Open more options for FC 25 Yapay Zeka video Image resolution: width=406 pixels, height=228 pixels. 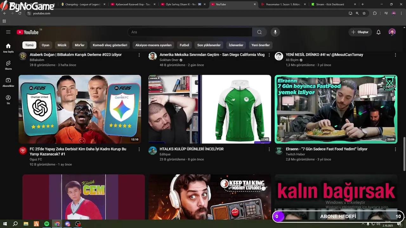tap(139, 149)
